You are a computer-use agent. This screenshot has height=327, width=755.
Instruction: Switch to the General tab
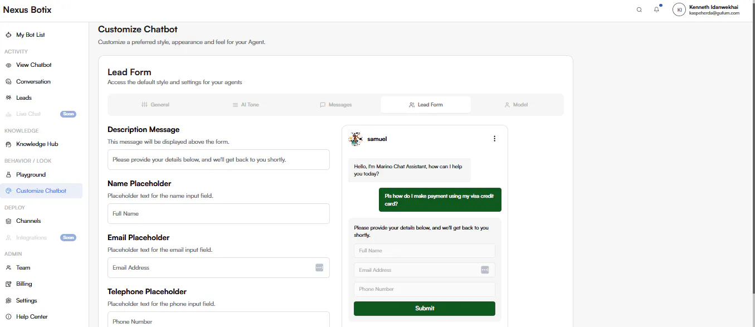(155, 105)
